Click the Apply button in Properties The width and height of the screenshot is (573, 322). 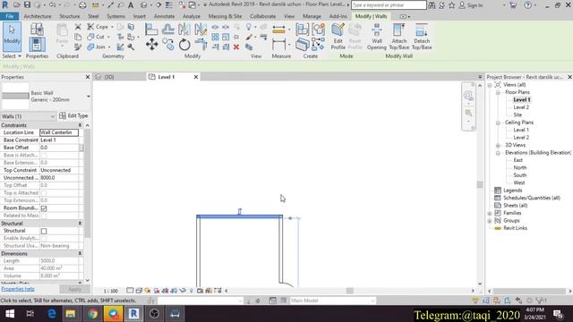(74, 289)
